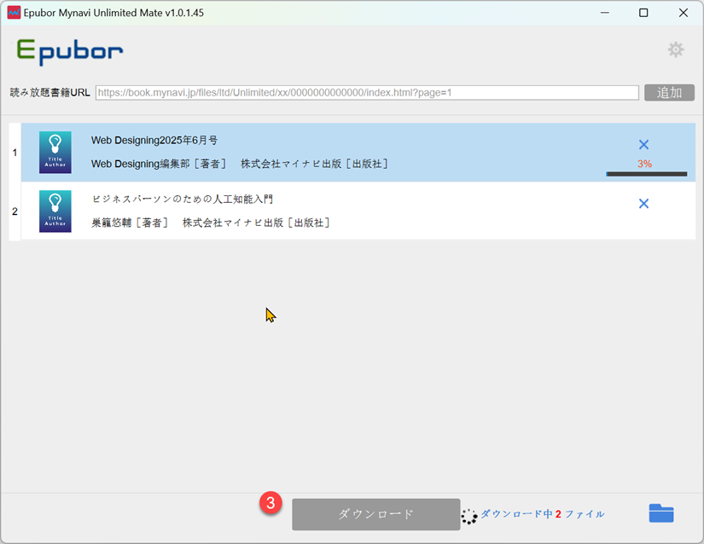Select title text ビジネスパーソンのための人工知能入門
Screen dimensions: 704x544
pos(183,200)
